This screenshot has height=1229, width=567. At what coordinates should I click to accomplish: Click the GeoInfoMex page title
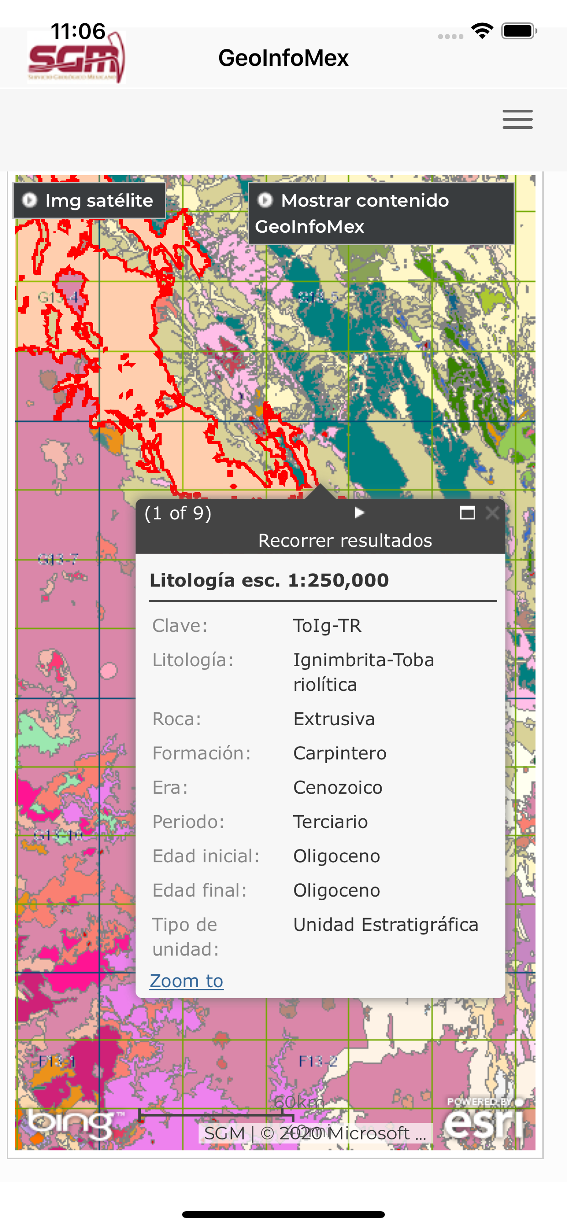283,58
